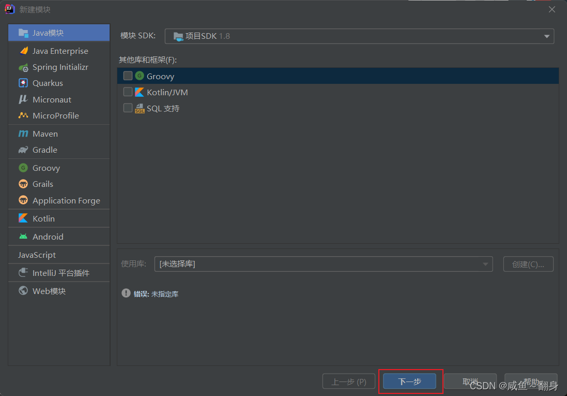The width and height of the screenshot is (567, 396).
Task: Select the Java Enterprise module type
Action: point(59,51)
